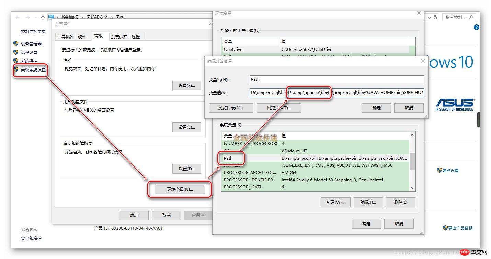Open 环境变量(N) dialog button
The image size is (491, 259).
[x=180, y=190]
